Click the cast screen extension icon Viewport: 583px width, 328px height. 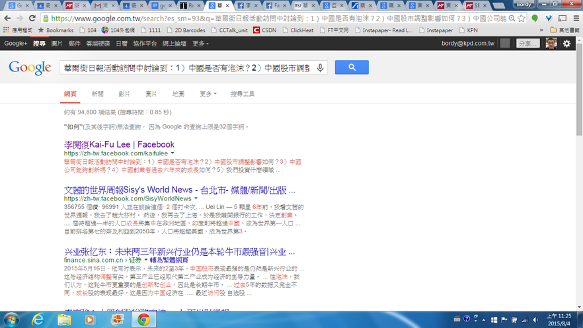563,19
